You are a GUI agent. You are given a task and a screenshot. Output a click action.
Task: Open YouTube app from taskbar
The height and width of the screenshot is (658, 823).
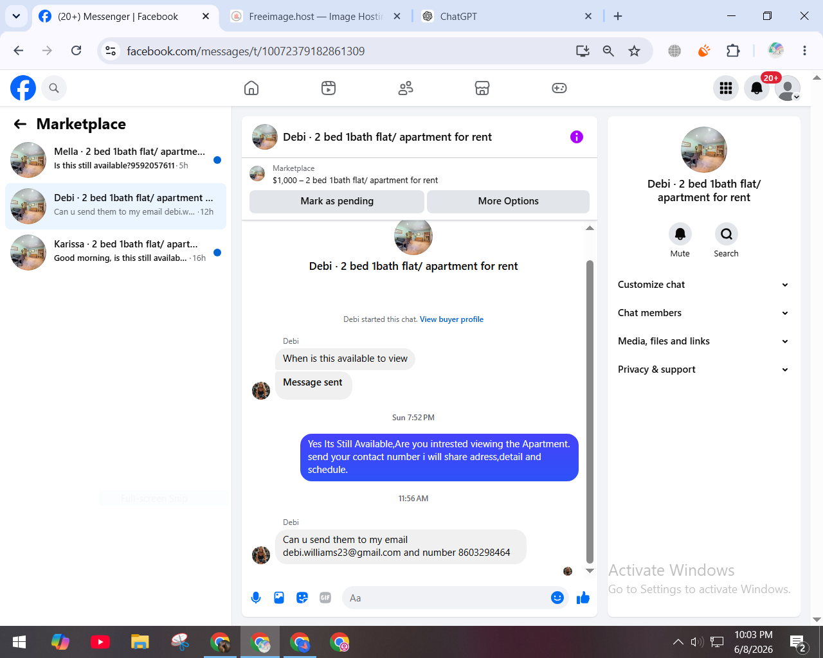(x=100, y=642)
